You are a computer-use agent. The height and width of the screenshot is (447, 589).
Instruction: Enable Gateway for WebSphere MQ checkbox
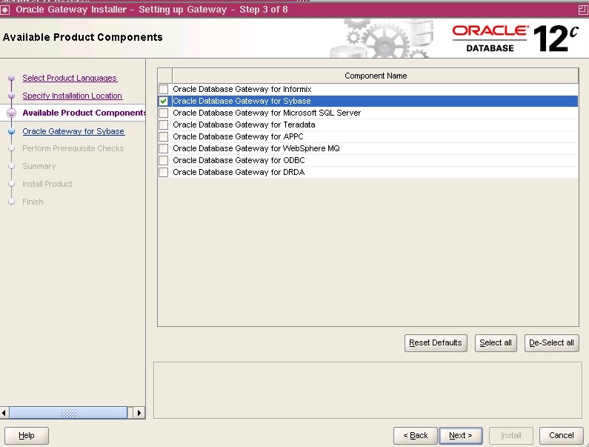pos(164,148)
